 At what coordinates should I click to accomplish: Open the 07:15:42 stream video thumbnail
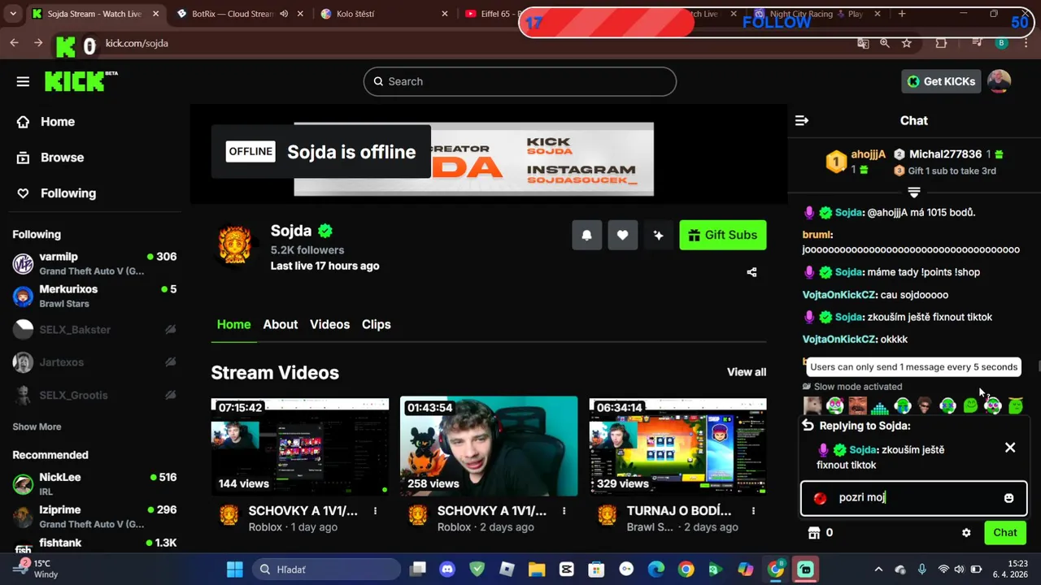pyautogui.click(x=300, y=446)
